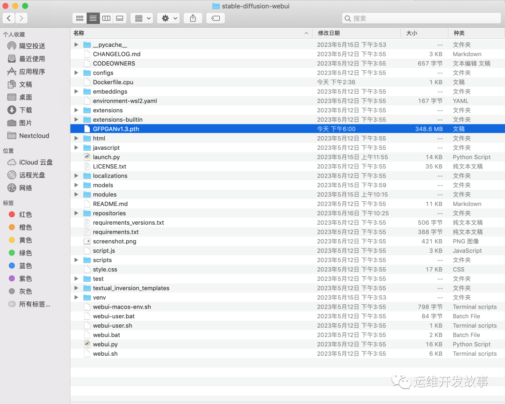Open Nextcloud folder in sidebar

[x=29, y=136]
